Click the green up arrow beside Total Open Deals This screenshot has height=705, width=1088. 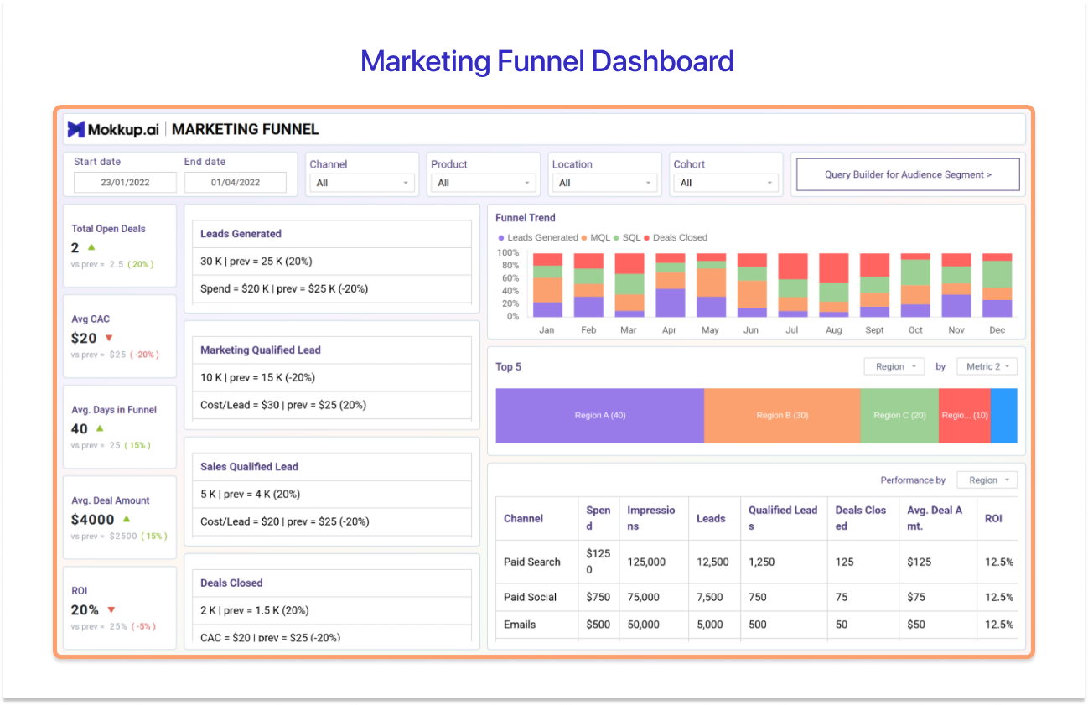click(x=91, y=247)
